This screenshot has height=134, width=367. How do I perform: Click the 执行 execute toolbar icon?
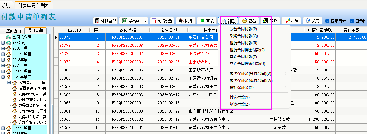coord(181,21)
